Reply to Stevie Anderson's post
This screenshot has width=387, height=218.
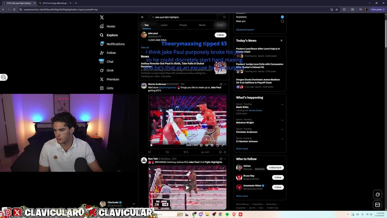pos(149,152)
